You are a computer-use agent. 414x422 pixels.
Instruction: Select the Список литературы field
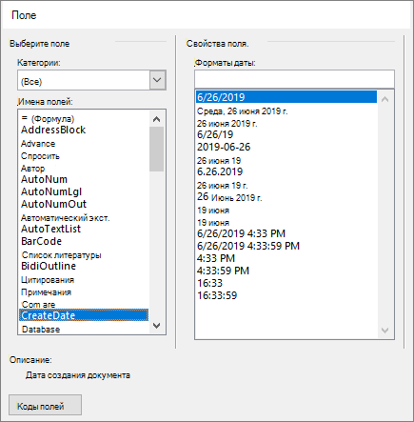coord(61,255)
